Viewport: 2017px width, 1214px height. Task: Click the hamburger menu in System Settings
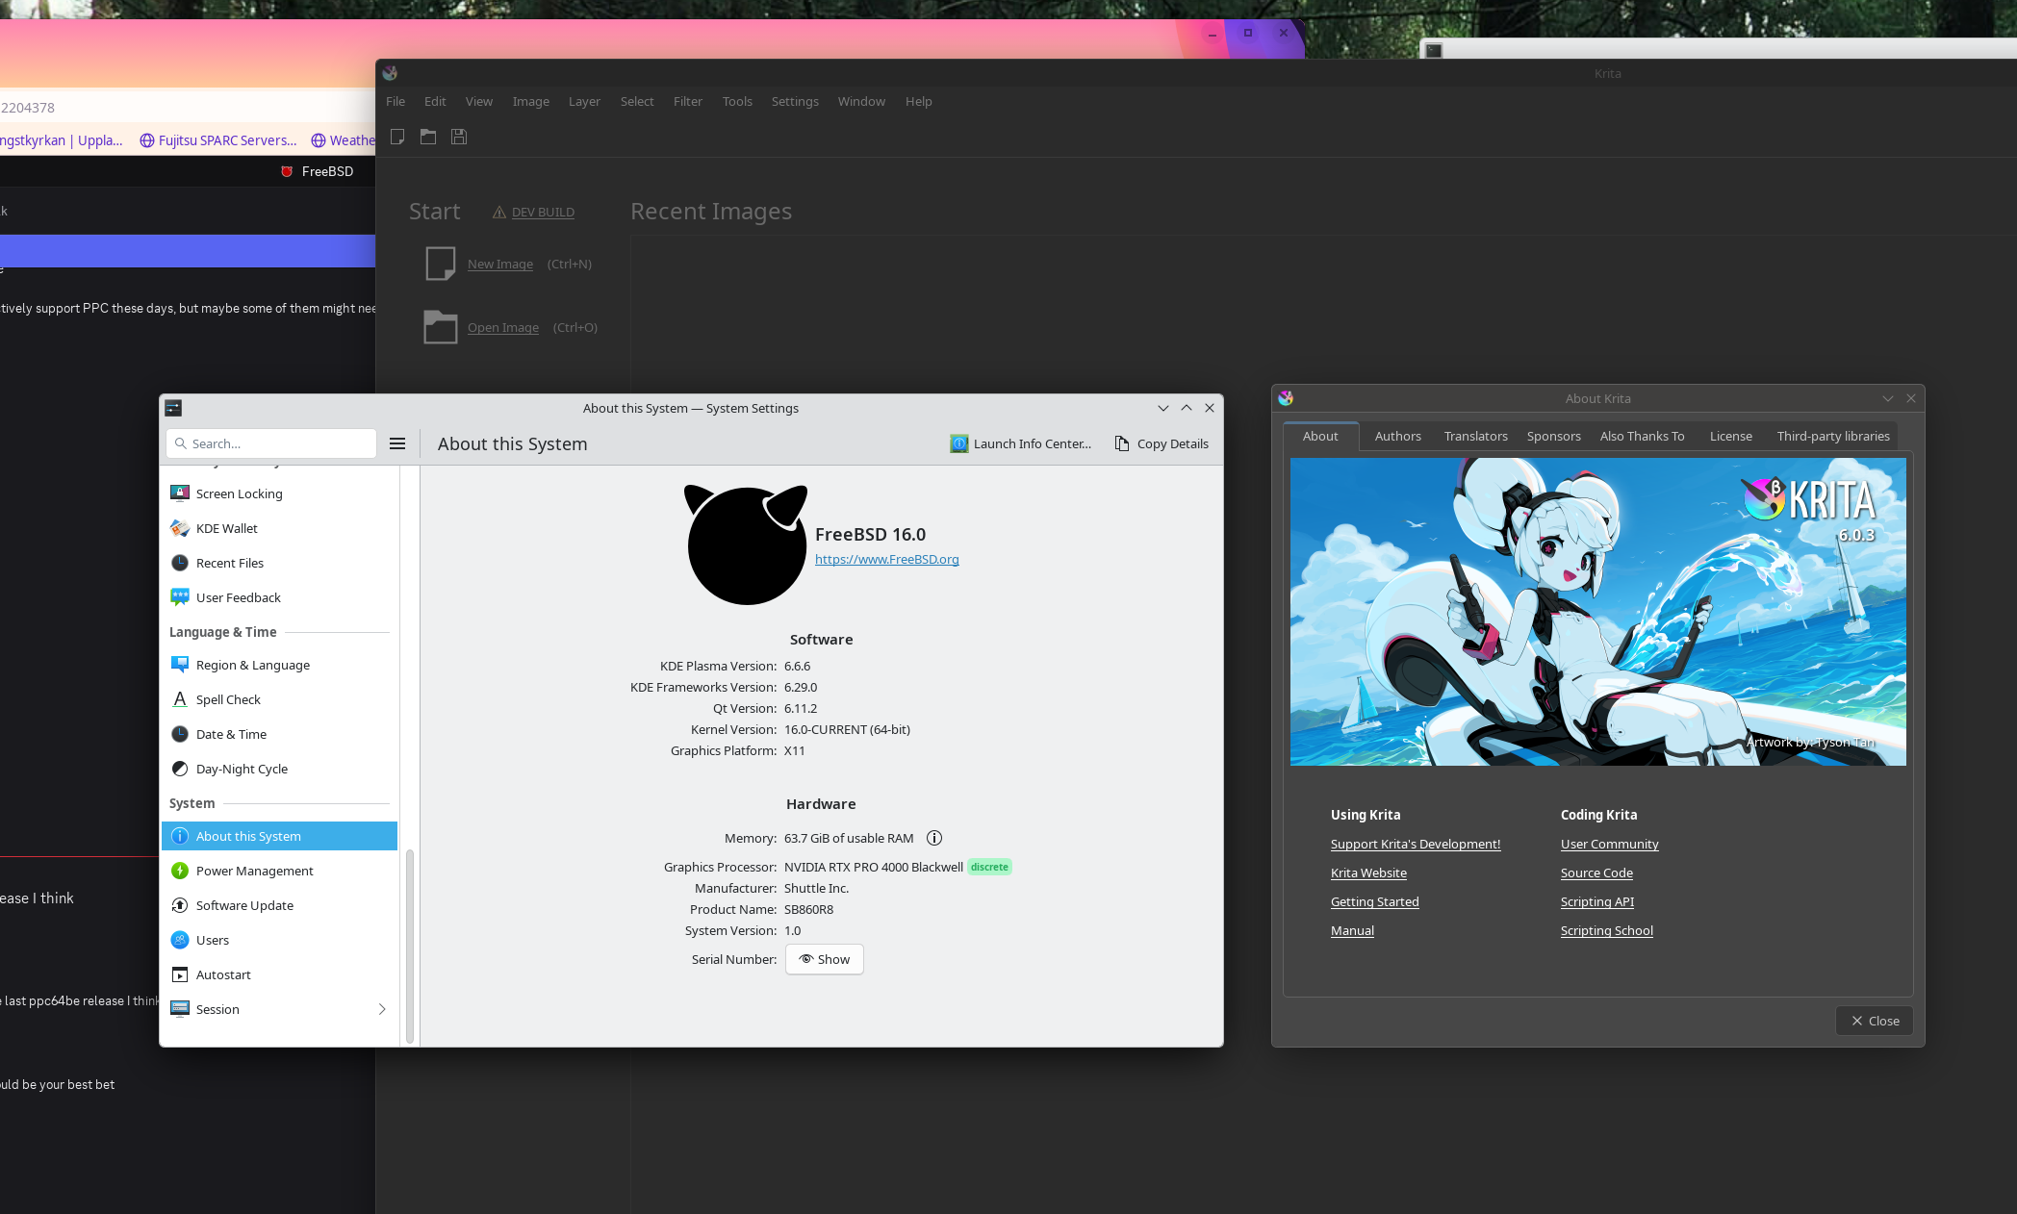tap(397, 443)
